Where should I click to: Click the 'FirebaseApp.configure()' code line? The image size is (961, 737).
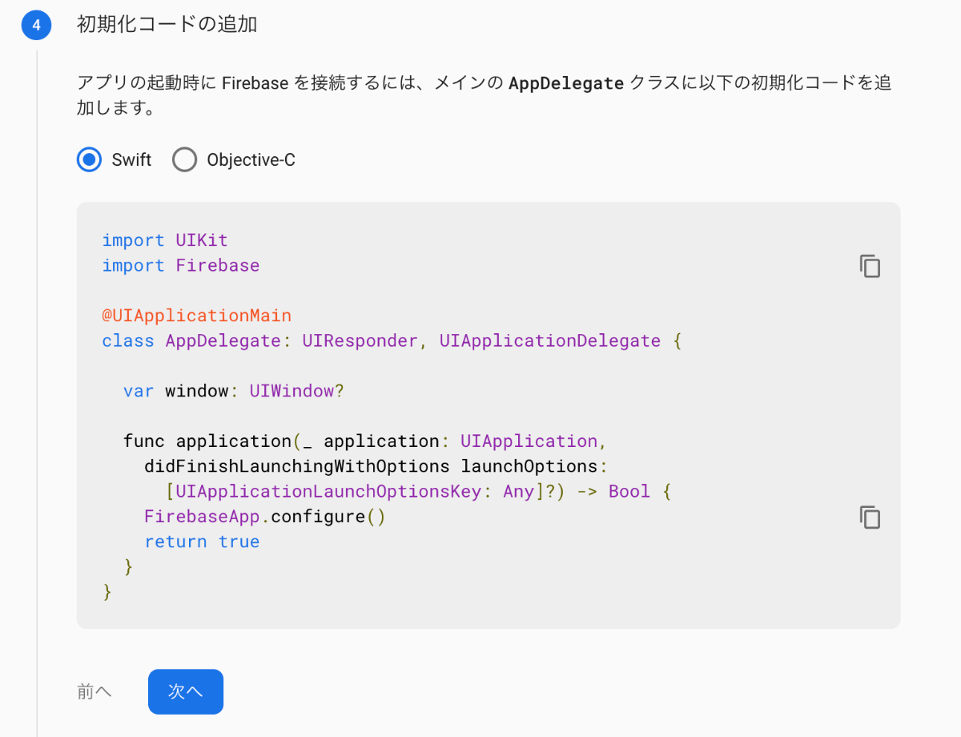tap(265, 517)
